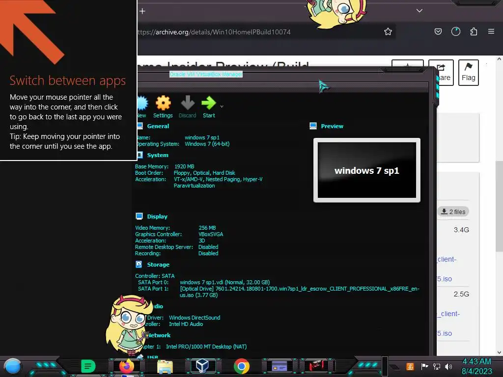Image resolution: width=503 pixels, height=377 pixels.
Task: Click the scroll-down arrow of the page scrollbar
Action: coord(499,352)
